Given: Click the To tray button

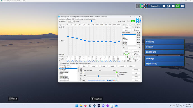Looking at the screenshot, I should pos(136,77).
